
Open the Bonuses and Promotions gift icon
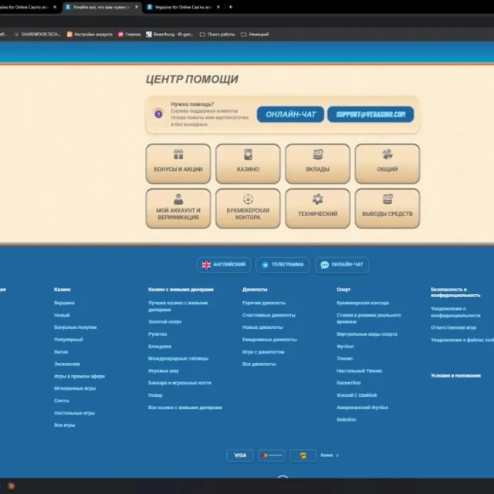point(178,154)
